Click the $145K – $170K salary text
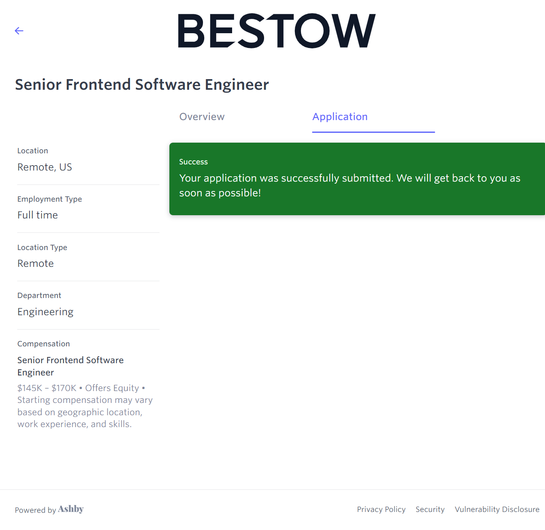Screen dimensions: 545x530 point(47,388)
